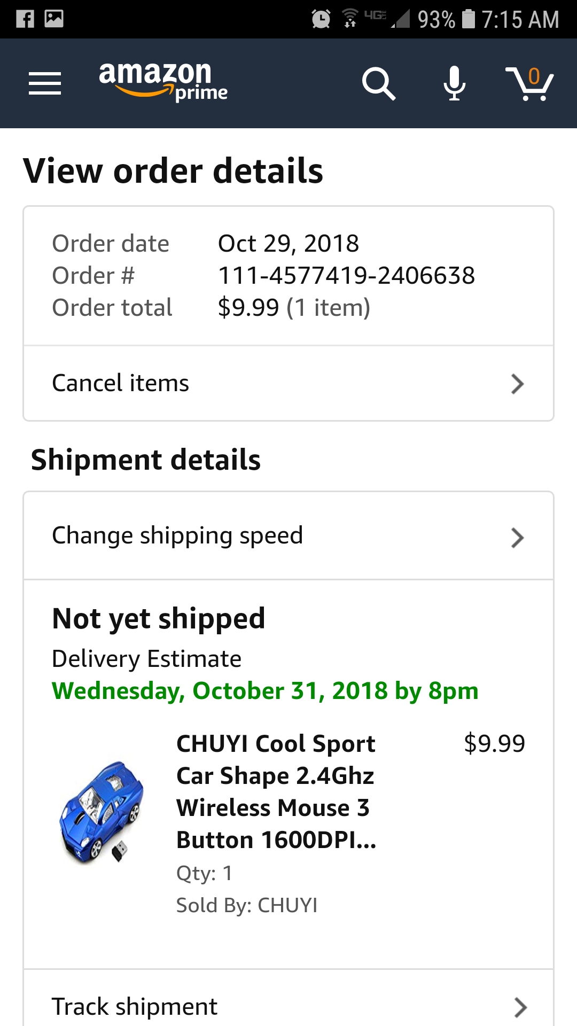577x1026 pixels.
Task: Tap the order number 111-4577419-2406638
Action: 346,276
